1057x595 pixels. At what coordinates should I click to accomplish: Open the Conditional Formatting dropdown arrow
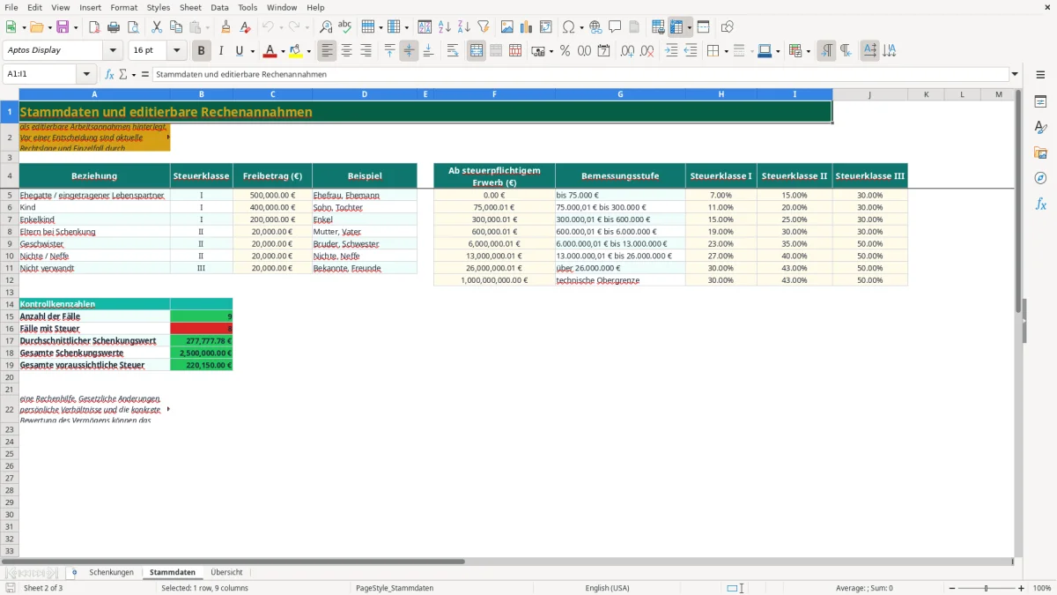(x=808, y=50)
